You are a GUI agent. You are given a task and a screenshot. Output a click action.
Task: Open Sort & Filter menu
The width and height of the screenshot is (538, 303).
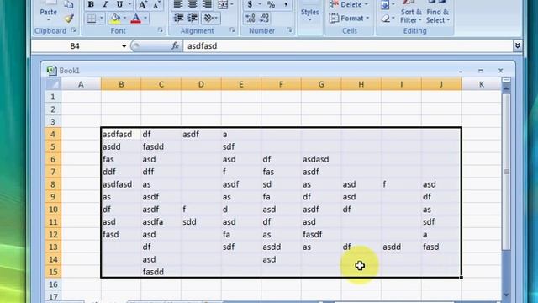pos(411,14)
